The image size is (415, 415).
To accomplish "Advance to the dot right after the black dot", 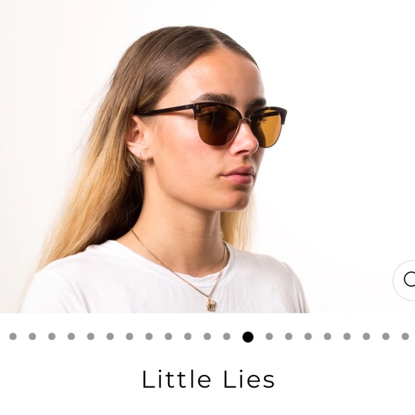I will 269,336.
